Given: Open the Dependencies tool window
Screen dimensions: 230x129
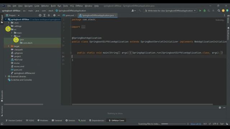Looking at the screenshot, I should coord(97,120).
